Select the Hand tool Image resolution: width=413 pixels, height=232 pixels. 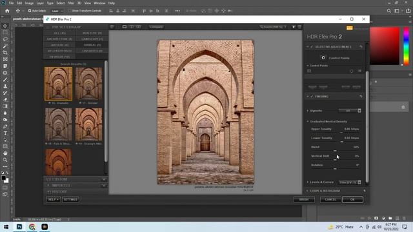click(x=5, y=153)
